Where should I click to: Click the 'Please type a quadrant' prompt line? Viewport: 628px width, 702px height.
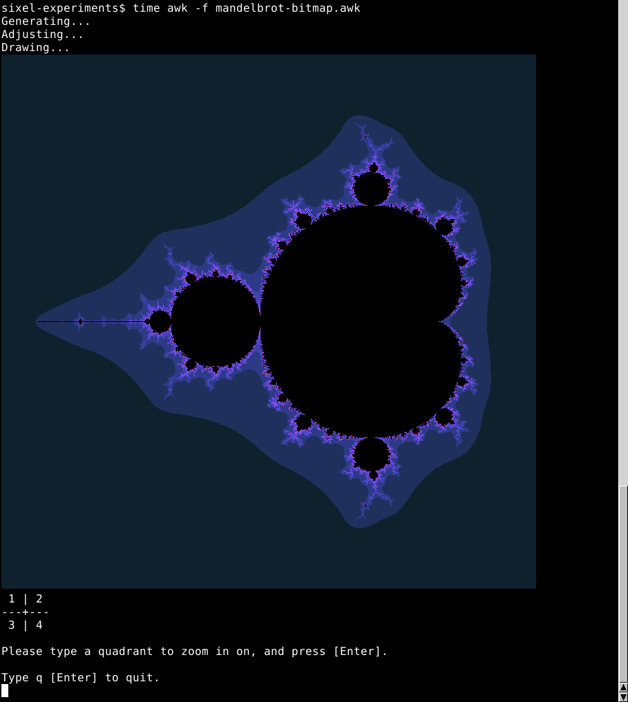(194, 652)
